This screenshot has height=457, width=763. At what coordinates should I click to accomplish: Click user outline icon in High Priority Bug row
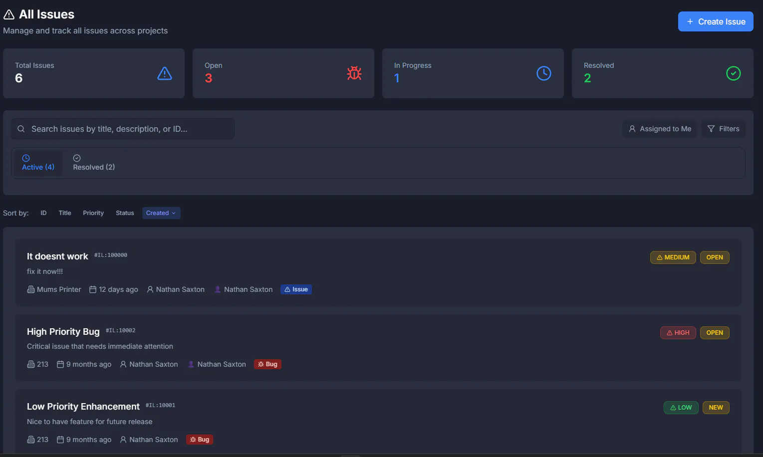coord(123,364)
